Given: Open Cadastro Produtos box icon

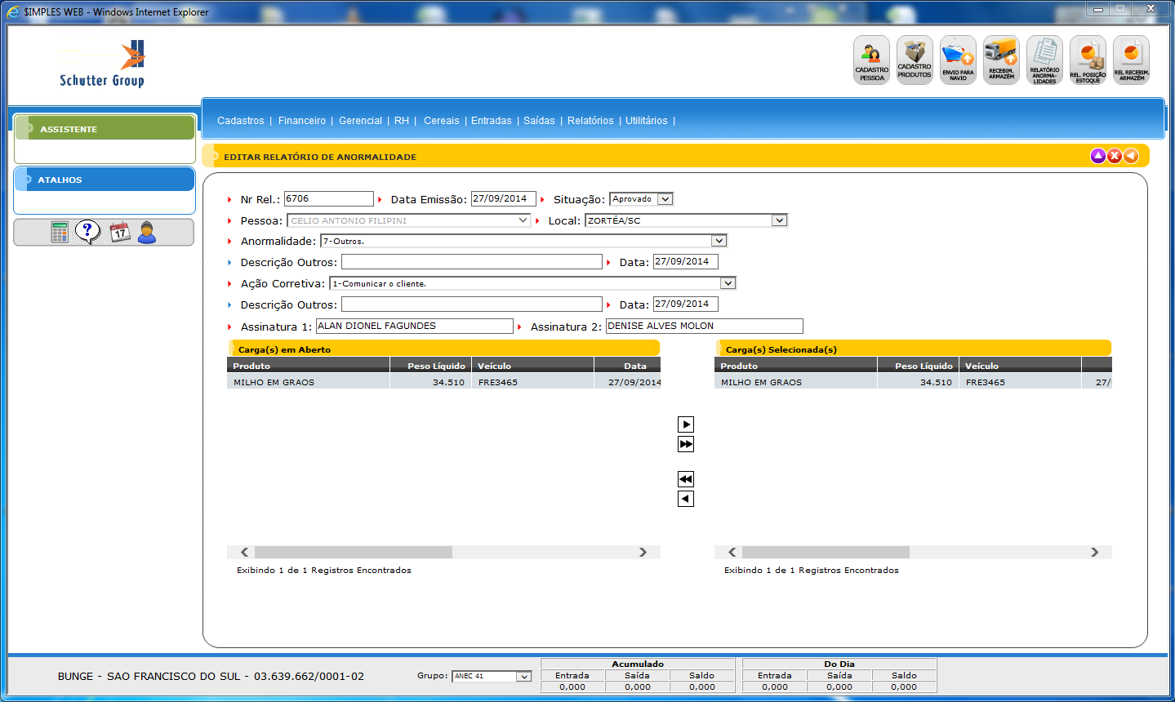Looking at the screenshot, I should [x=915, y=60].
